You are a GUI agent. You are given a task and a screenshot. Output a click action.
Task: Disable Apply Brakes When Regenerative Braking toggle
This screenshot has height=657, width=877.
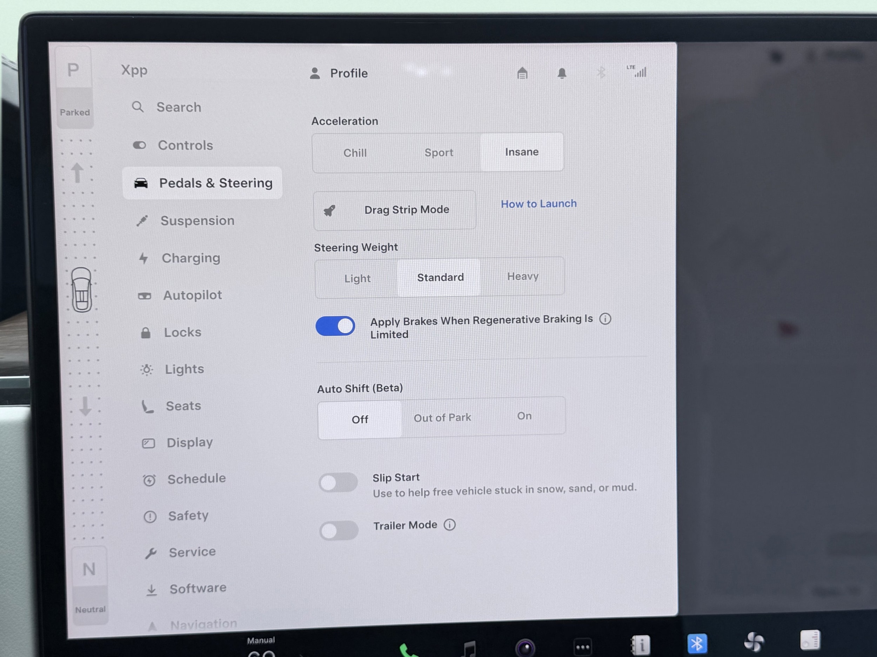point(335,326)
